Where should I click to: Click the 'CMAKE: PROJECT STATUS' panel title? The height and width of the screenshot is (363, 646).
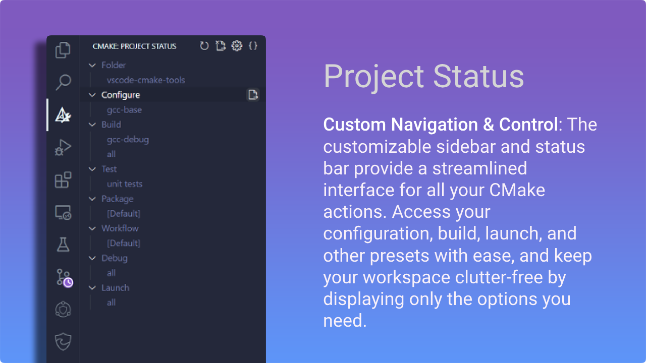click(x=134, y=46)
